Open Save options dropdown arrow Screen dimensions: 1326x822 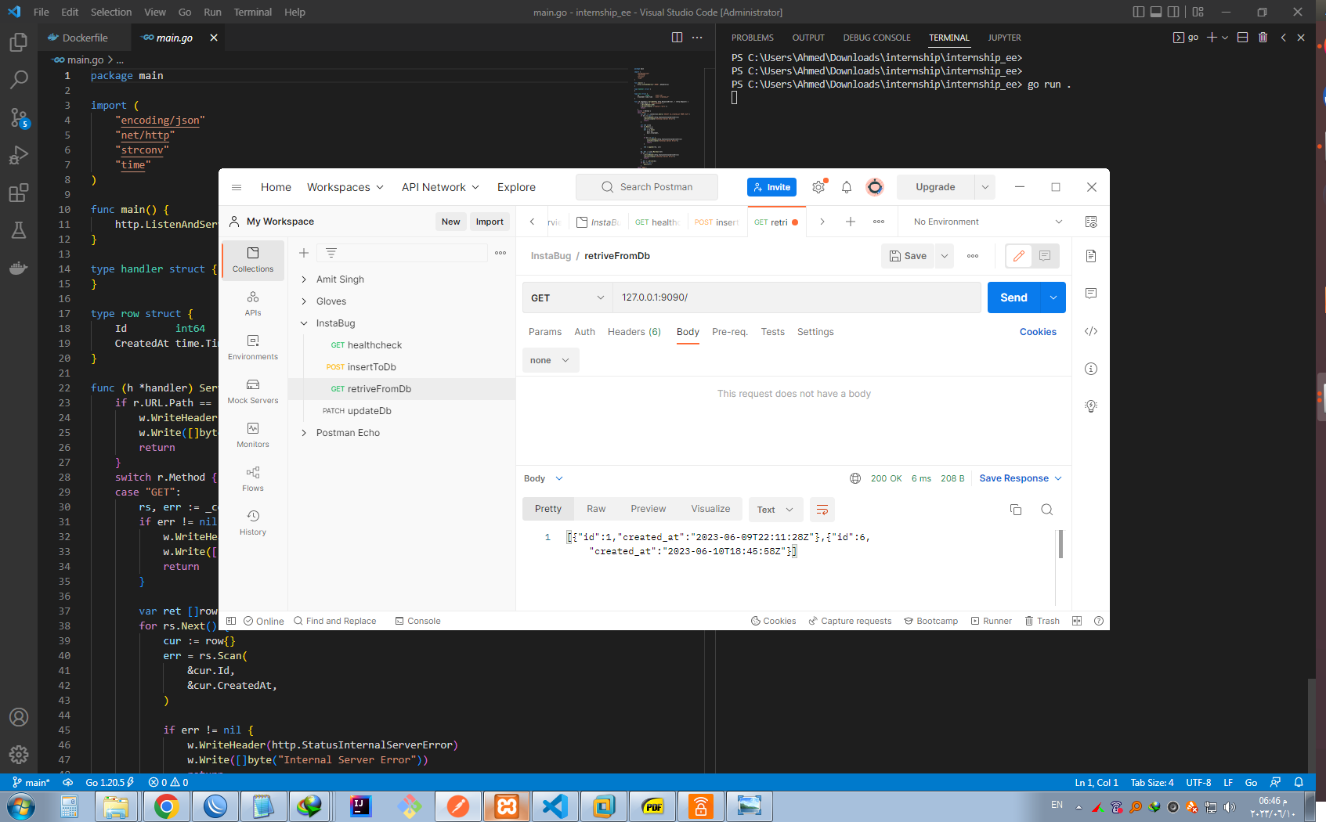pos(945,256)
